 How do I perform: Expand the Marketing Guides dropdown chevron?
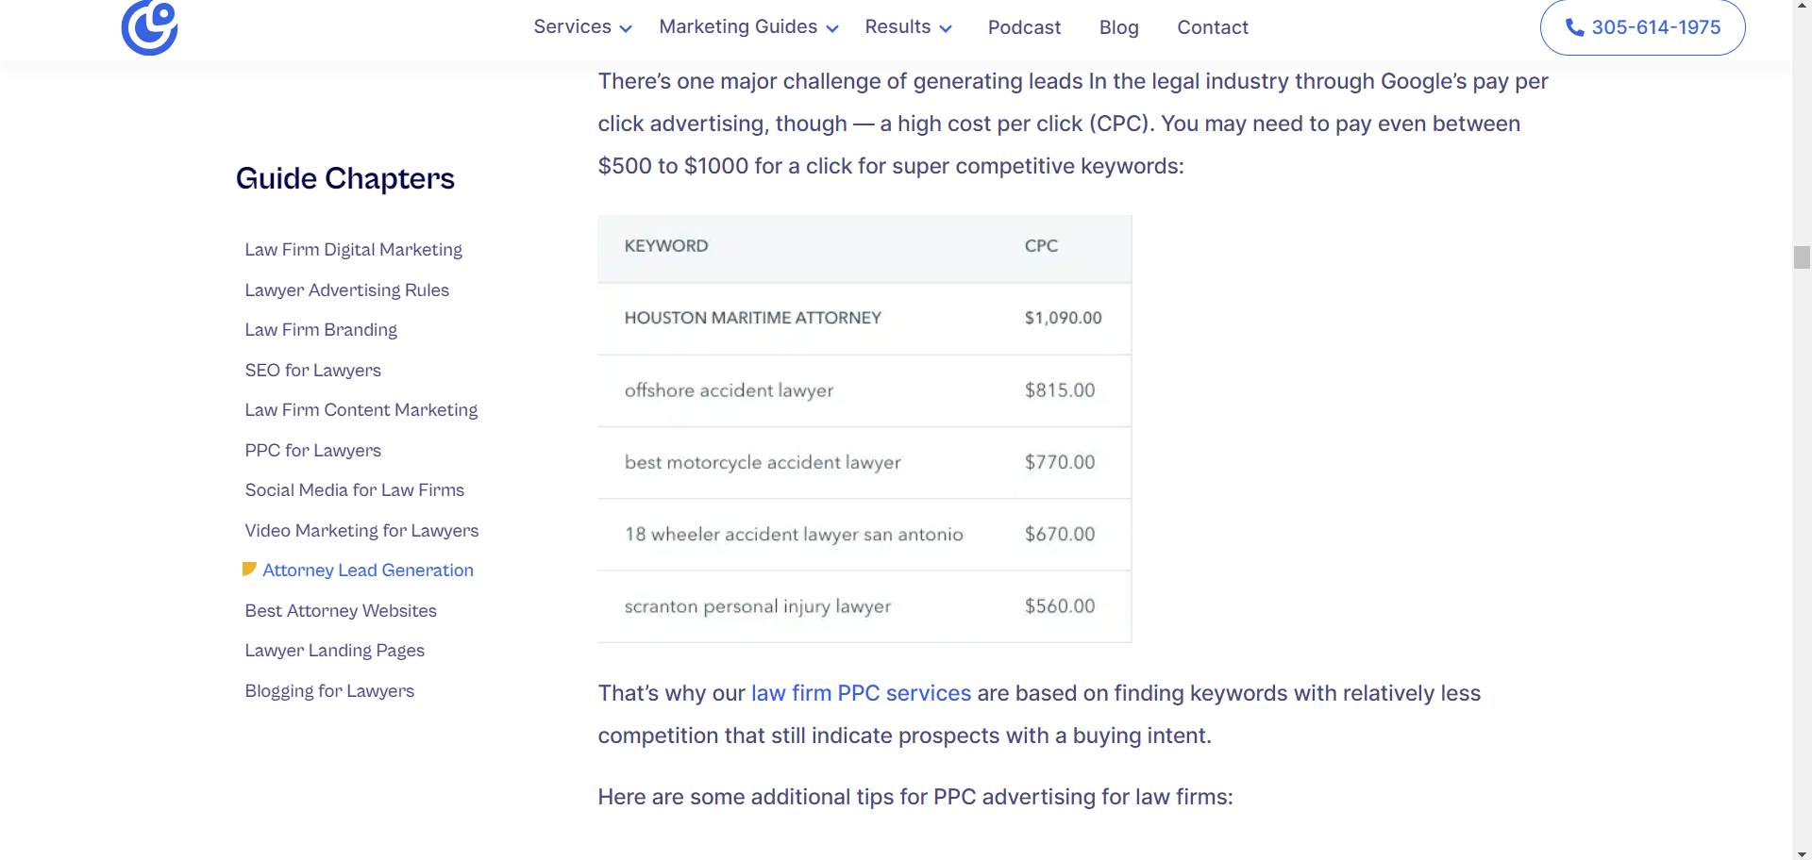tap(832, 29)
